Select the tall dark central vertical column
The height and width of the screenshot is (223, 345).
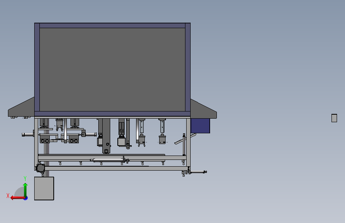point(106,136)
